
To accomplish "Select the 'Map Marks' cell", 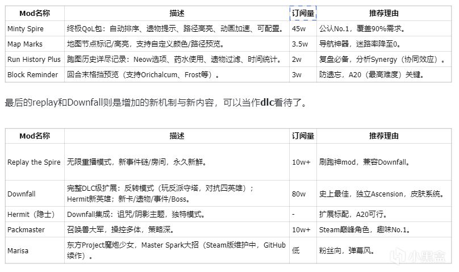I will (x=35, y=44).
